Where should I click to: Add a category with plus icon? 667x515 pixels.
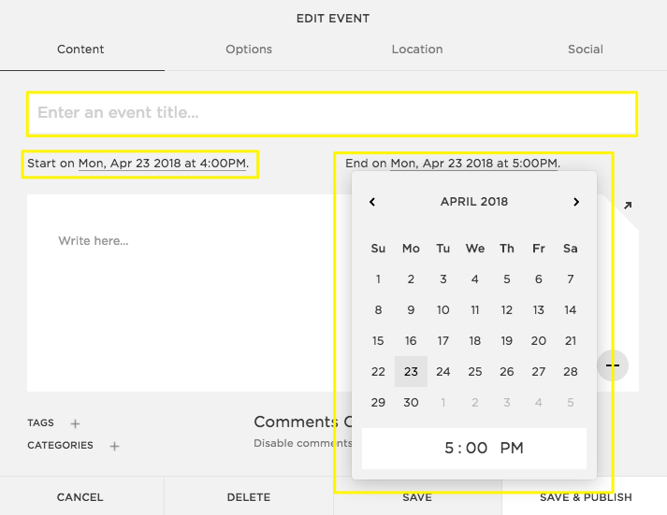[114, 446]
